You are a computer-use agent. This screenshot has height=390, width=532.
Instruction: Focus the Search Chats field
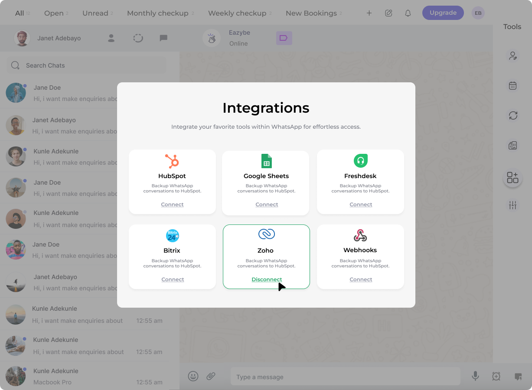coord(86,65)
